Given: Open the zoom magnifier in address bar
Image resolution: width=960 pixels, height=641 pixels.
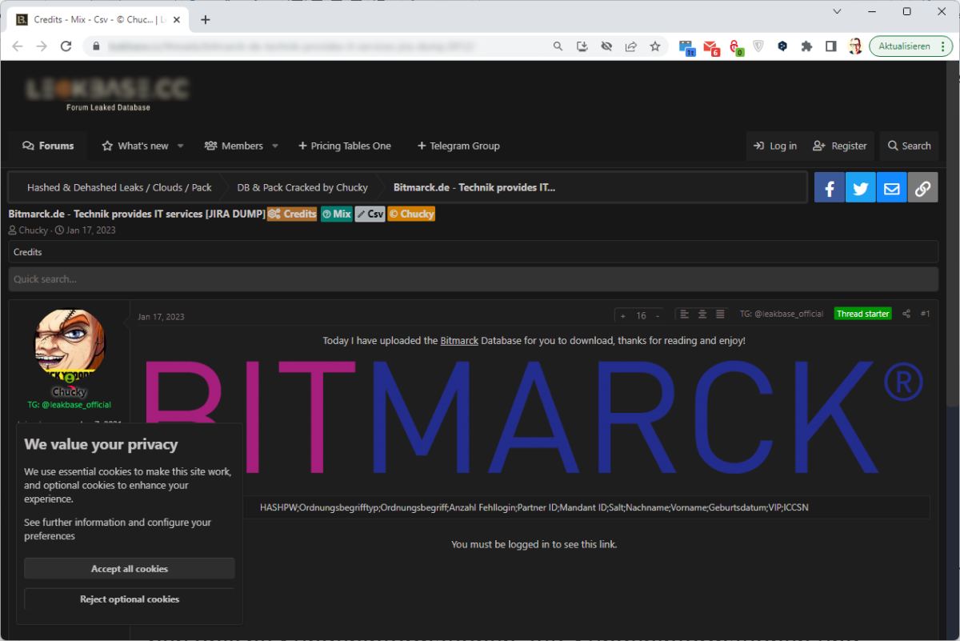Looking at the screenshot, I should tap(558, 46).
